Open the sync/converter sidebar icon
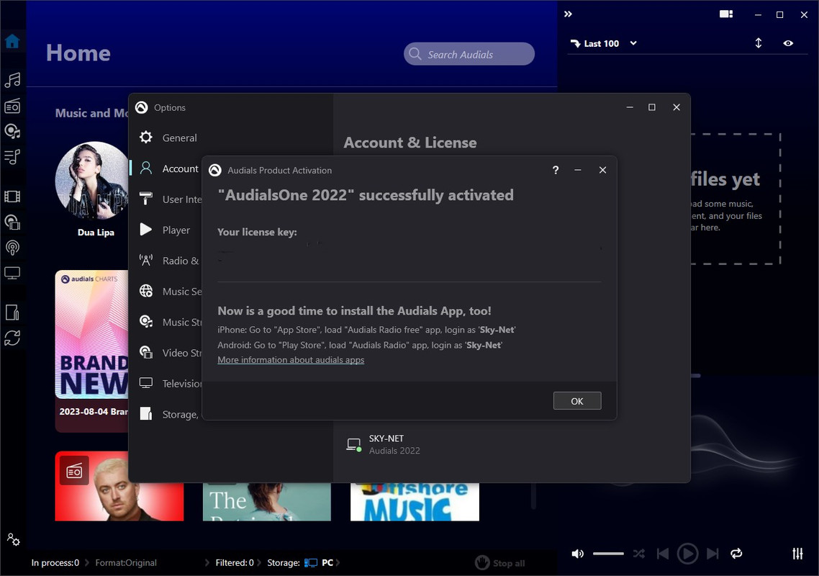Screen dimensions: 819x576 tap(12, 338)
